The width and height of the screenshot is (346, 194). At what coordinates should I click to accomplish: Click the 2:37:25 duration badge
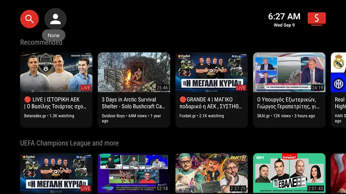[238, 189]
